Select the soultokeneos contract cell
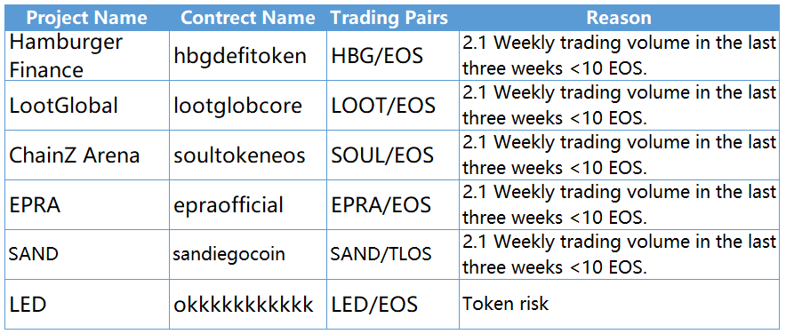Screen dimensions: 786x334 click(x=248, y=155)
